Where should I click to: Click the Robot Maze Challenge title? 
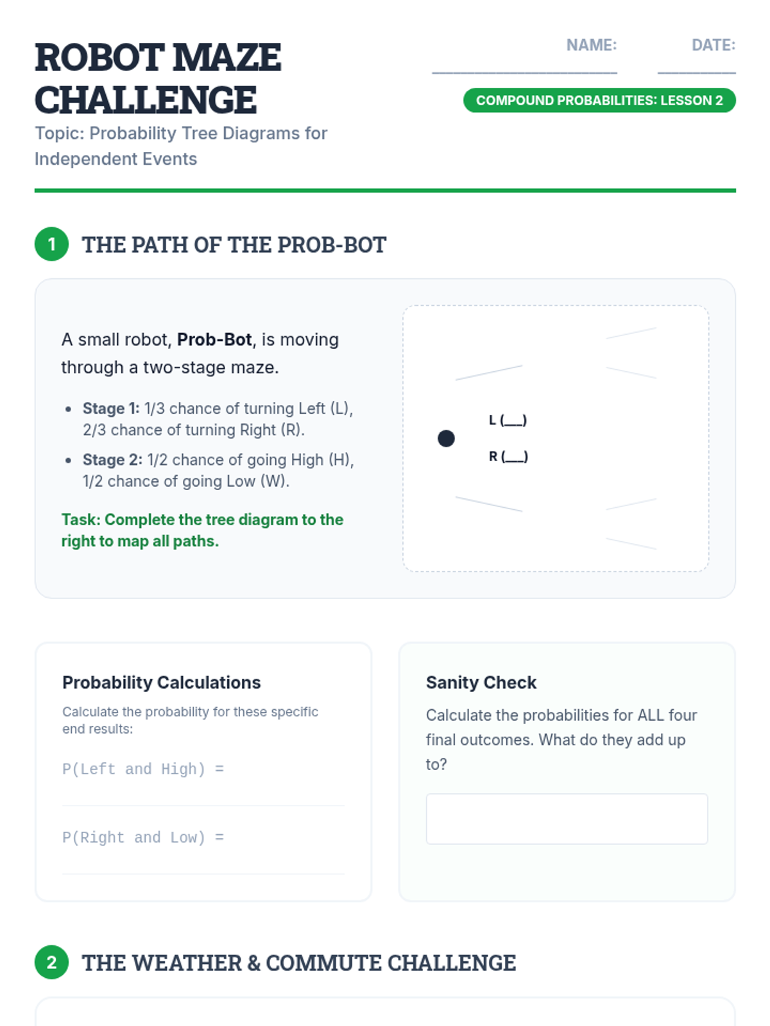click(x=158, y=78)
